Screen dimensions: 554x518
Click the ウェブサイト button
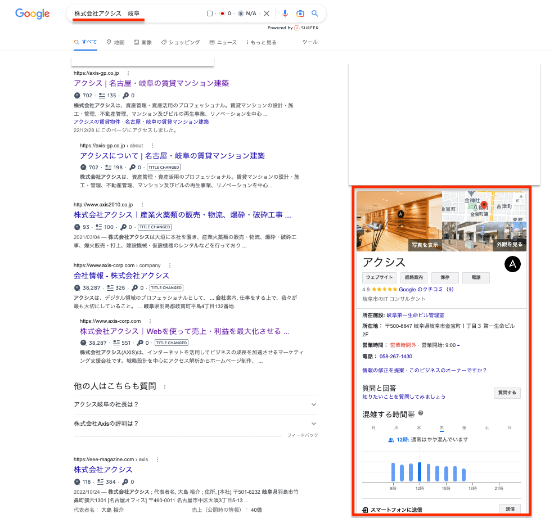pyautogui.click(x=379, y=277)
